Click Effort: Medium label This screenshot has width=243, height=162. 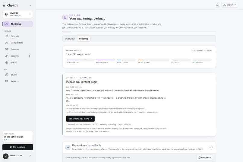pos(124,125)
